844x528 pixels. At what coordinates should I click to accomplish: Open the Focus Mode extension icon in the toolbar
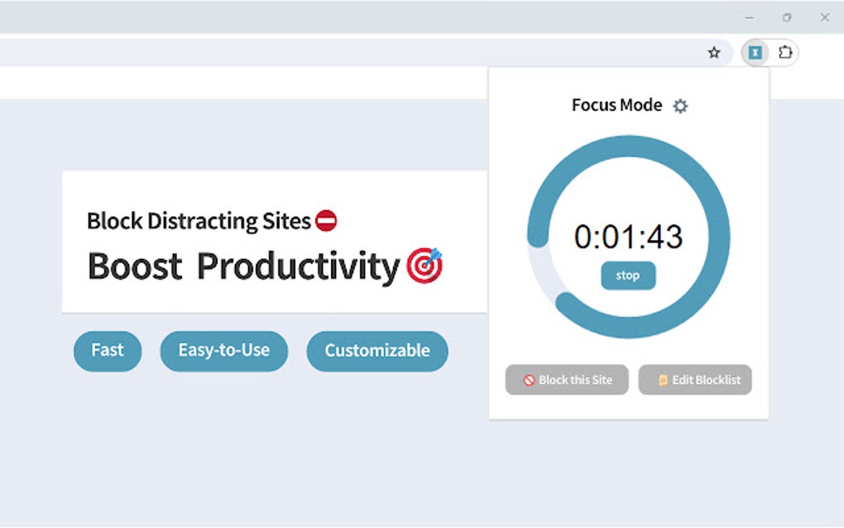tap(755, 52)
